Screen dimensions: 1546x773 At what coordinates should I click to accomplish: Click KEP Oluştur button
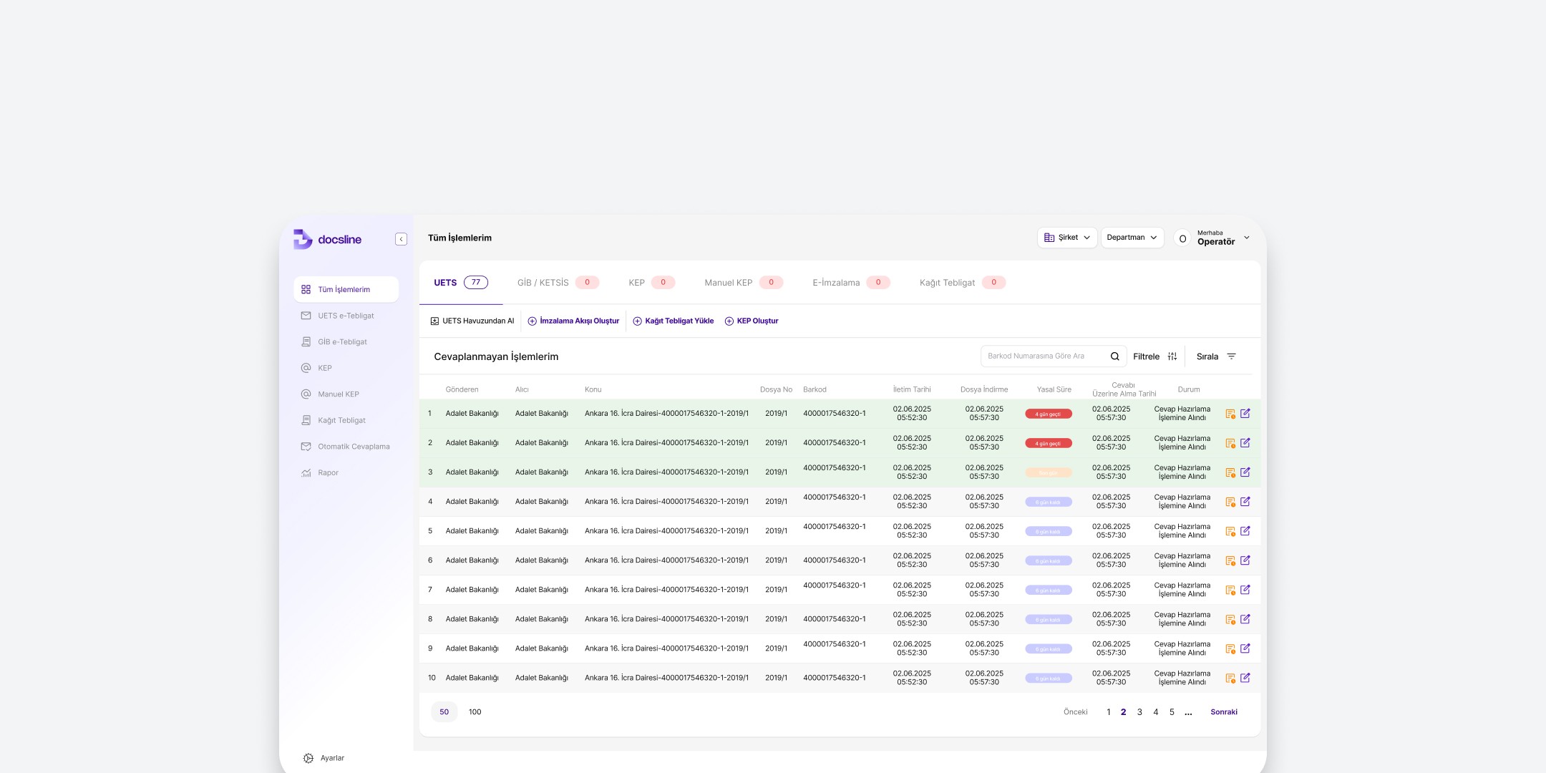pyautogui.click(x=752, y=321)
